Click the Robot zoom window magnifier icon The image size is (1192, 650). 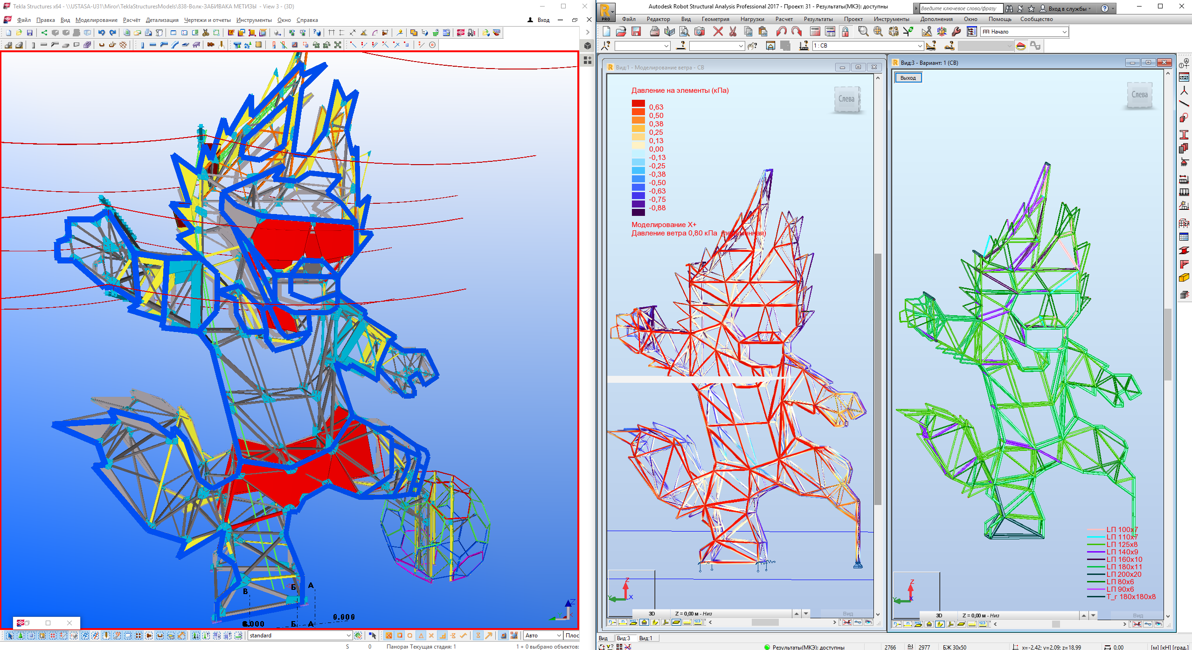coord(863,31)
